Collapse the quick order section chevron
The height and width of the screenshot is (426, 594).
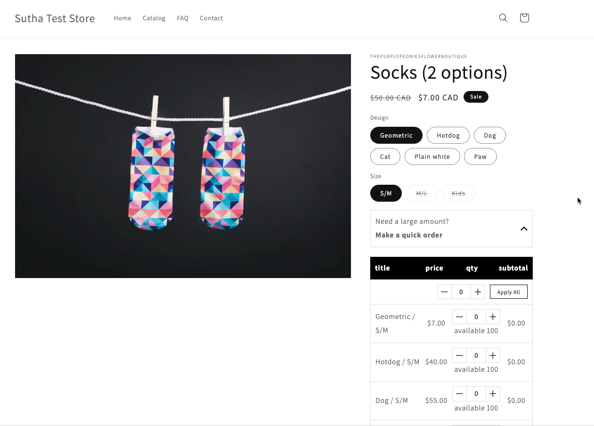524,229
